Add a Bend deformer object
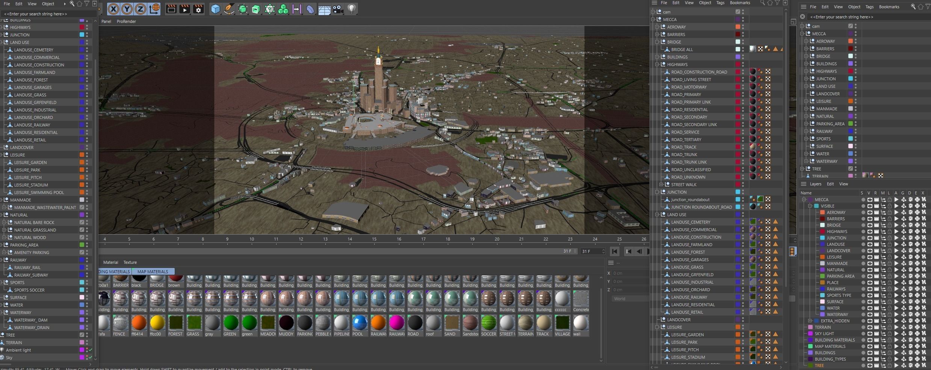The height and width of the screenshot is (370, 931). click(x=310, y=9)
